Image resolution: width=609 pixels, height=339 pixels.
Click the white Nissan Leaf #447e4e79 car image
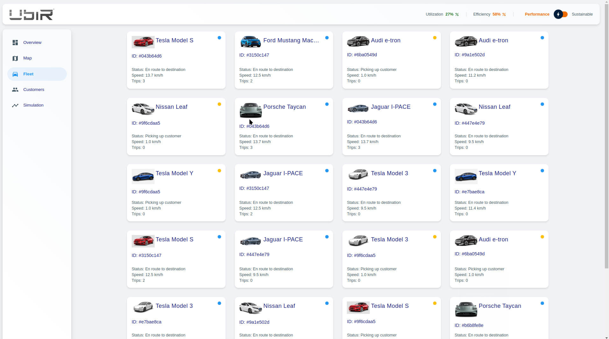466,109
